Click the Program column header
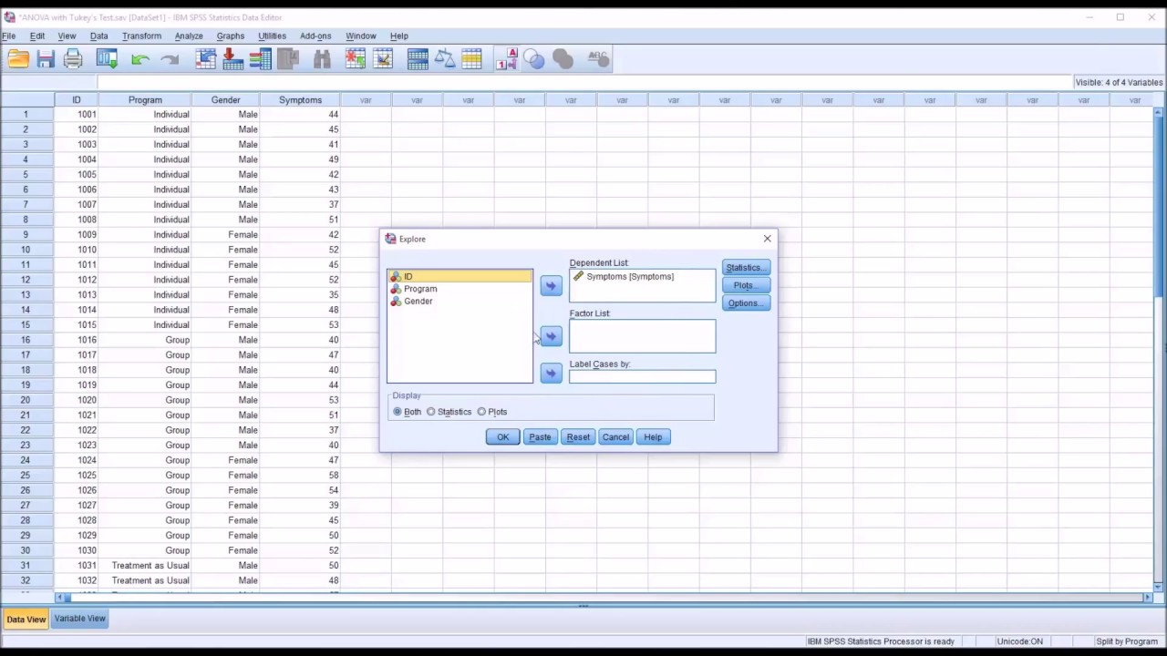The image size is (1167, 656). [145, 100]
